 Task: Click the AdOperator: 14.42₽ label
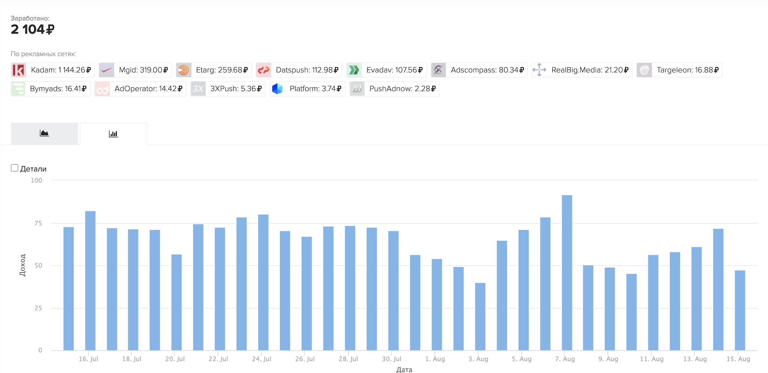pos(148,89)
